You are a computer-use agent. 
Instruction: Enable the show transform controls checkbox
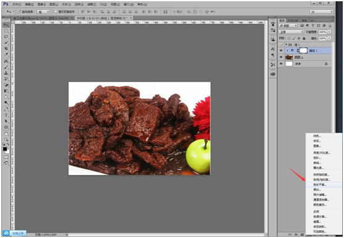pyautogui.click(x=56, y=12)
